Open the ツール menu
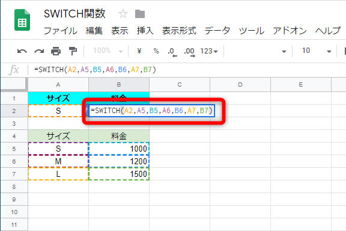 [251, 31]
